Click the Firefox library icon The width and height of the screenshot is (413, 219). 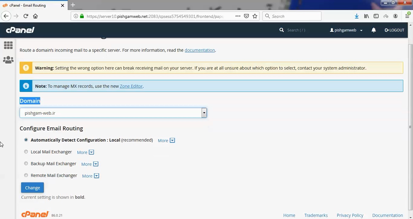pos(366,16)
